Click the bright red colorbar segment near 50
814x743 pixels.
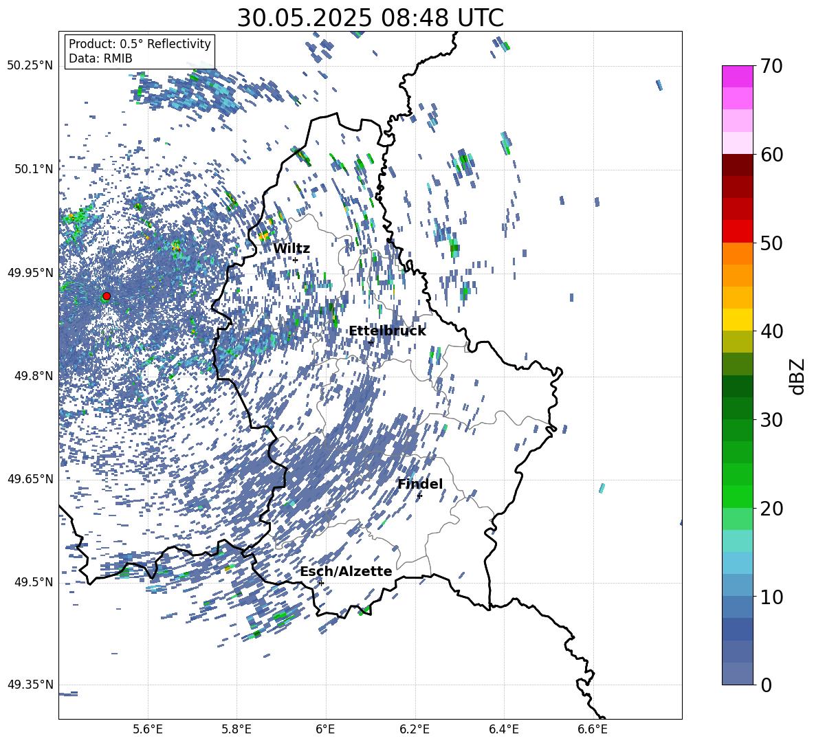point(737,232)
